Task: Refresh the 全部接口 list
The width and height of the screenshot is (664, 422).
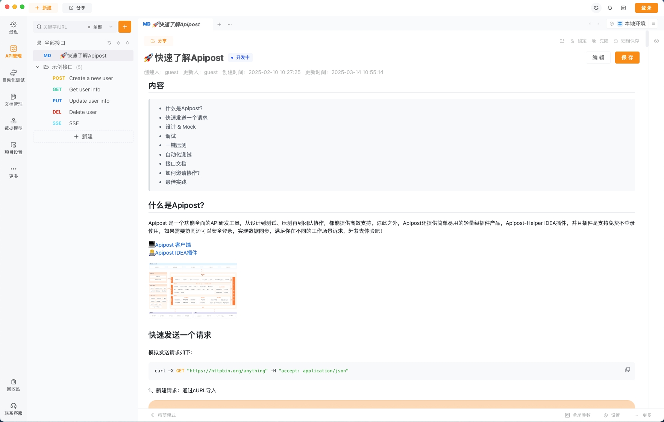Action: (109, 43)
